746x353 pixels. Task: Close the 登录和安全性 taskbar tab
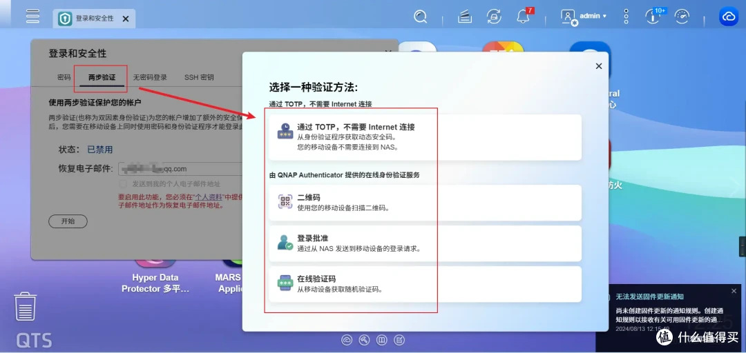click(x=126, y=19)
